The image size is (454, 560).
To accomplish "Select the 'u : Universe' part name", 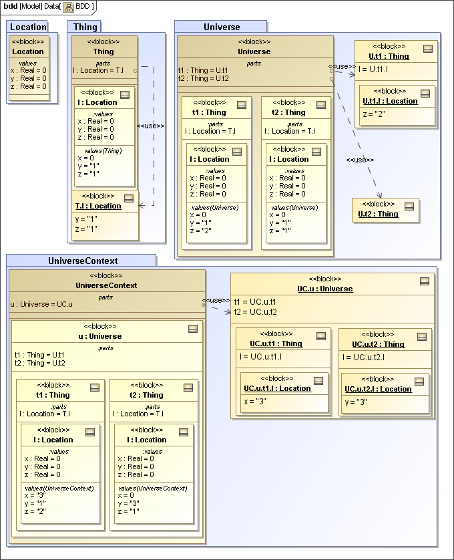I will (x=100, y=336).
